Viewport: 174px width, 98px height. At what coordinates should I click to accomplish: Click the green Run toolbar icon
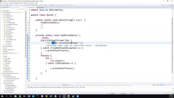point(30,5)
